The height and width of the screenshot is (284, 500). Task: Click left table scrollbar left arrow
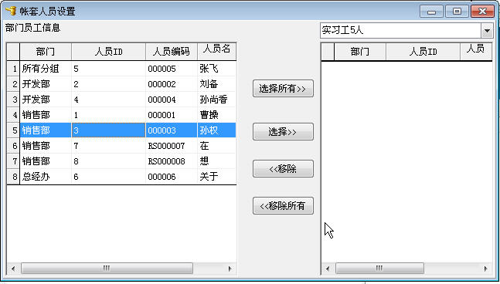pyautogui.click(x=13, y=269)
